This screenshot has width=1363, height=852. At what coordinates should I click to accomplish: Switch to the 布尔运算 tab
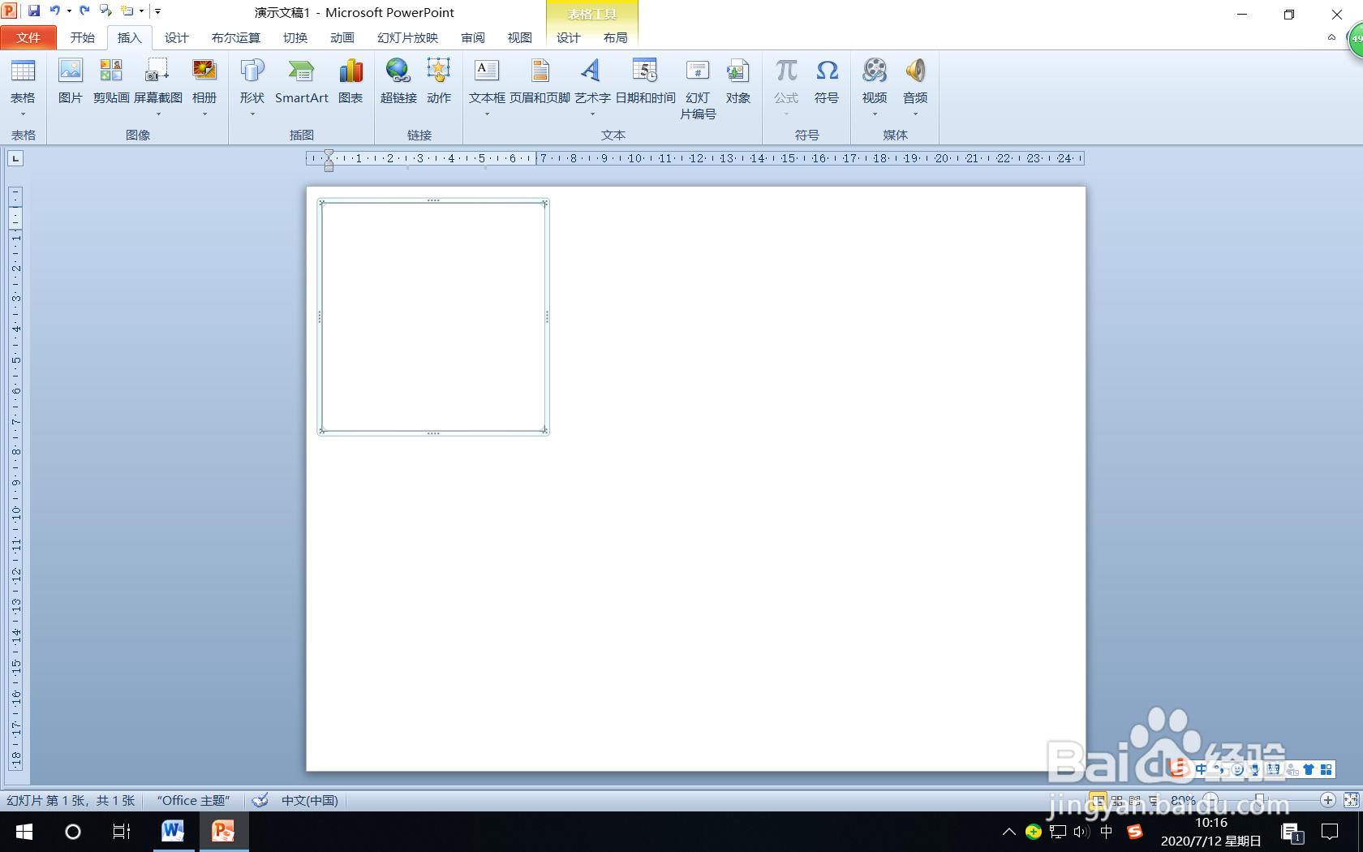236,37
